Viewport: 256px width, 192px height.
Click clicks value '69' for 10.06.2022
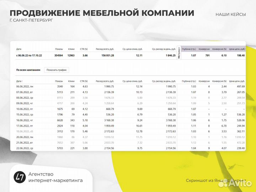pyautogui.click(x=73, y=109)
